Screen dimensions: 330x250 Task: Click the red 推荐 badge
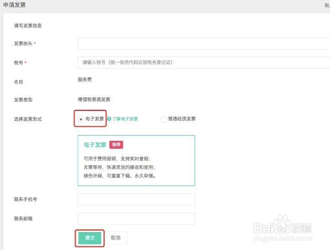pos(116,145)
